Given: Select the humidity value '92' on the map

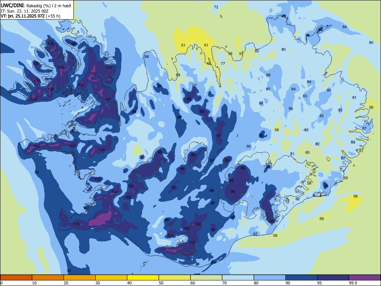Looking at the screenshot, I should 69,270.
